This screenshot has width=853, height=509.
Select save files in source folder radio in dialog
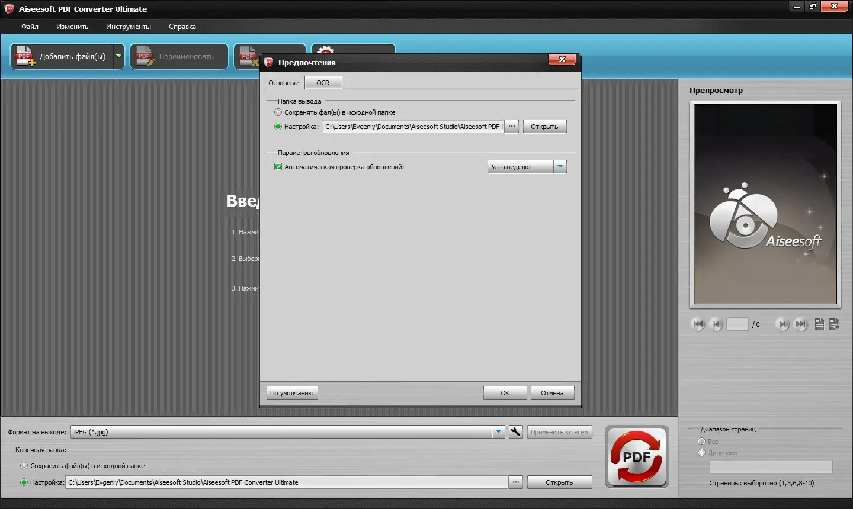pyautogui.click(x=278, y=112)
